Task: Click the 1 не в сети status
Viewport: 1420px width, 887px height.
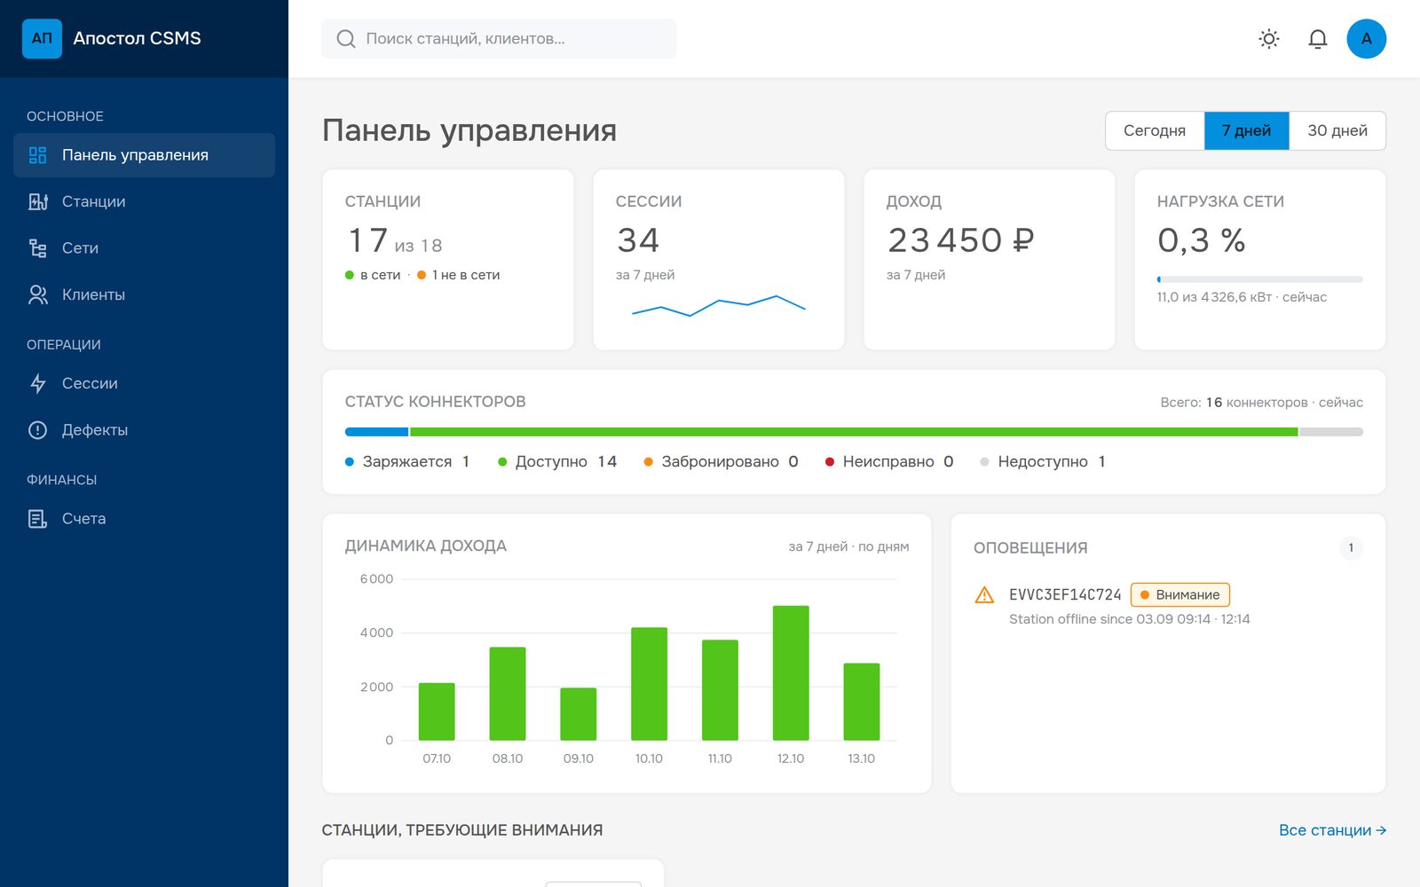Action: [459, 275]
